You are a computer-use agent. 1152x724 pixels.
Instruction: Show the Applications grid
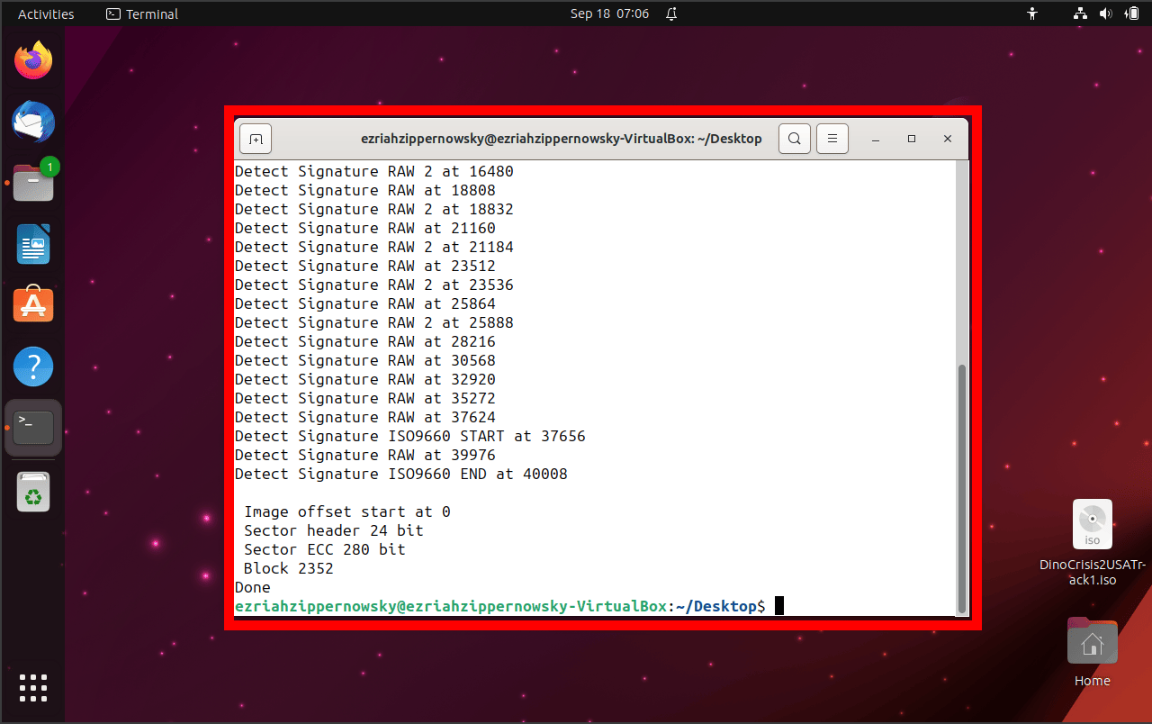[x=33, y=688]
